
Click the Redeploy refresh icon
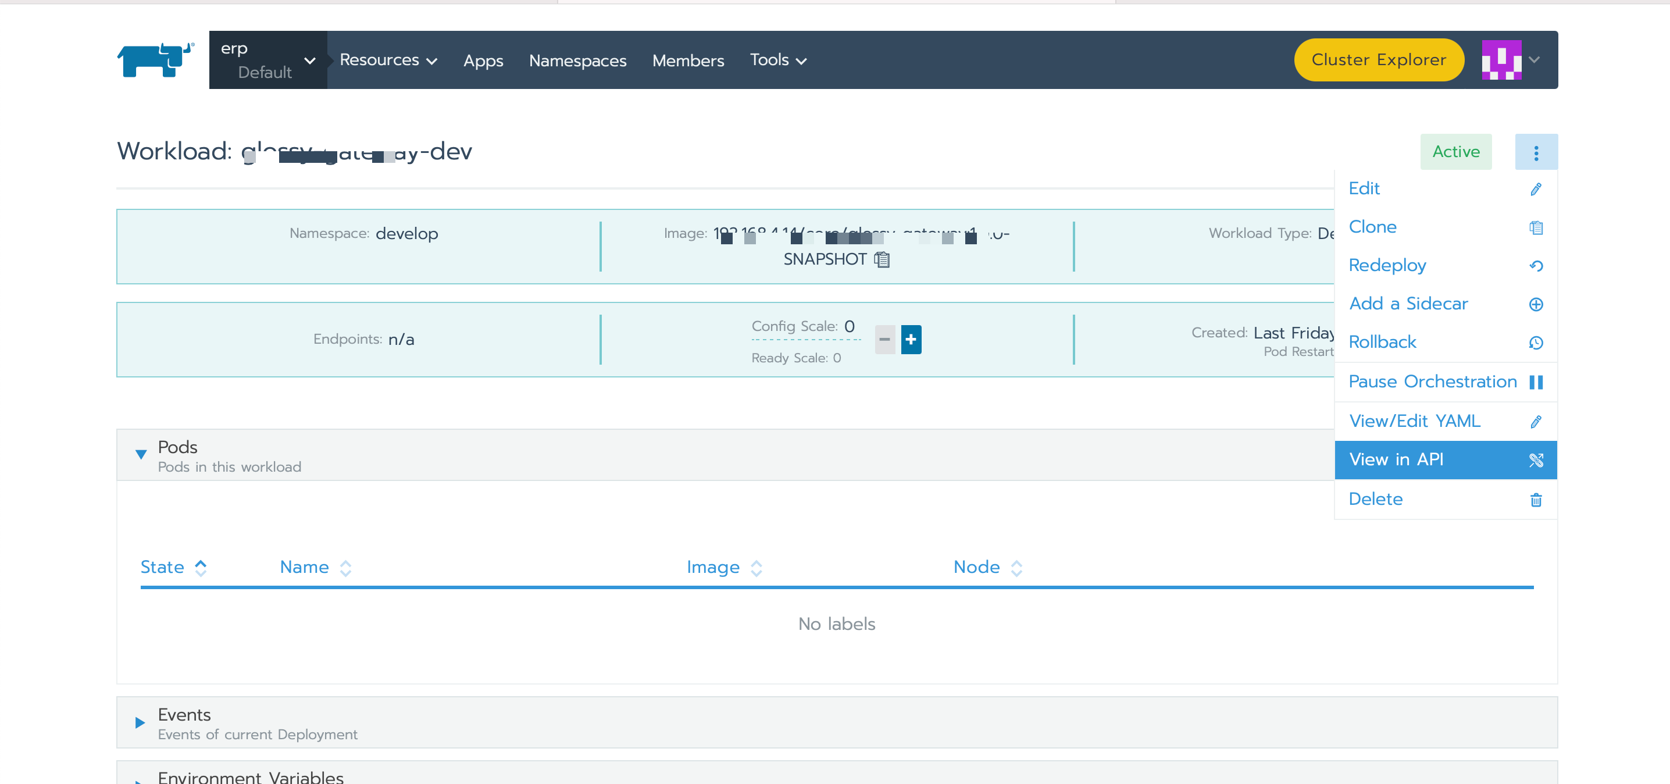pyautogui.click(x=1535, y=266)
